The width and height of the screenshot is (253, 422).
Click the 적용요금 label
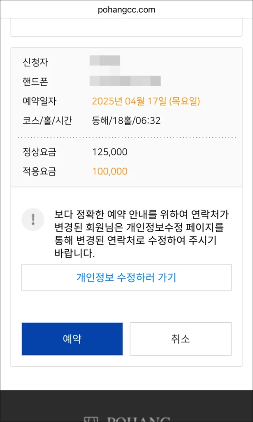click(39, 171)
